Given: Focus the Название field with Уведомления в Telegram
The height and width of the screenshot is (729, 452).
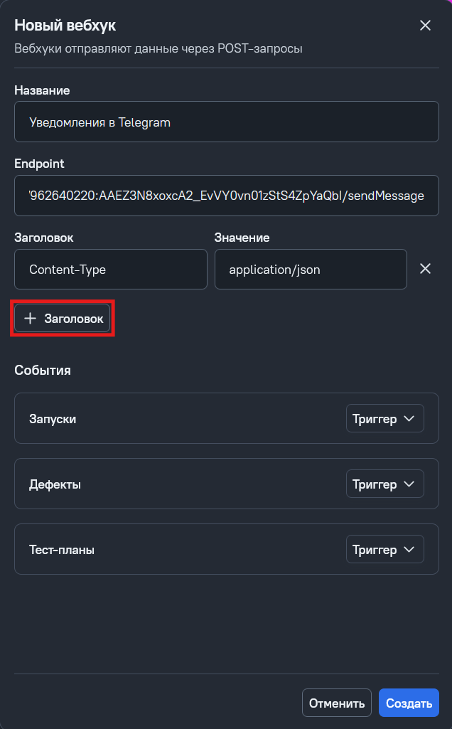Looking at the screenshot, I should [x=227, y=122].
